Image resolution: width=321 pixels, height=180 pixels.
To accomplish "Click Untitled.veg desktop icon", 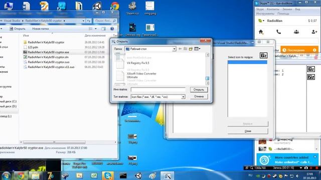I will pos(132,29).
